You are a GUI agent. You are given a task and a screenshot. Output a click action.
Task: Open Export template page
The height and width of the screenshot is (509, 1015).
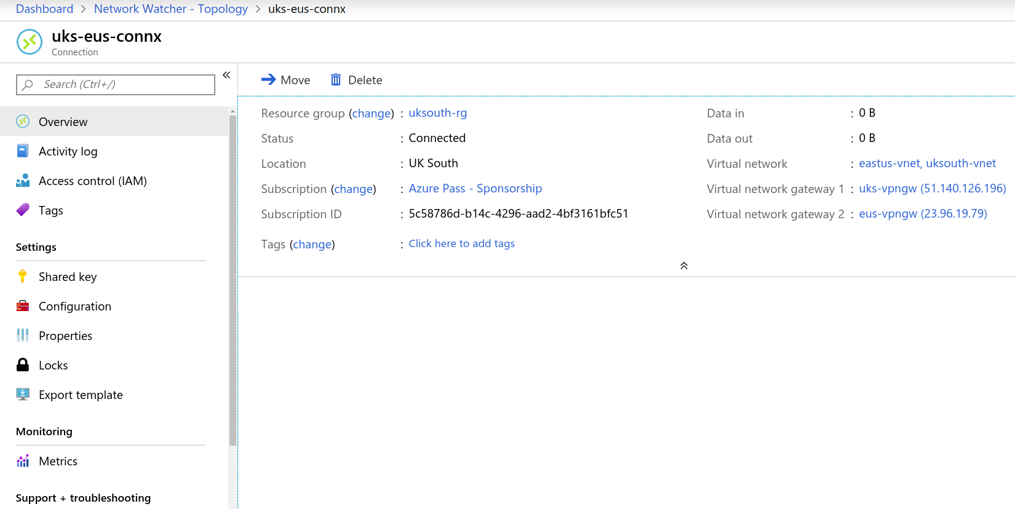[x=114, y=394]
